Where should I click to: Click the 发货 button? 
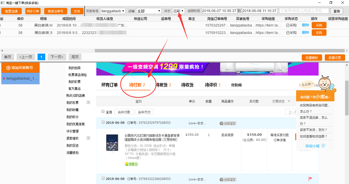[x=77, y=11]
